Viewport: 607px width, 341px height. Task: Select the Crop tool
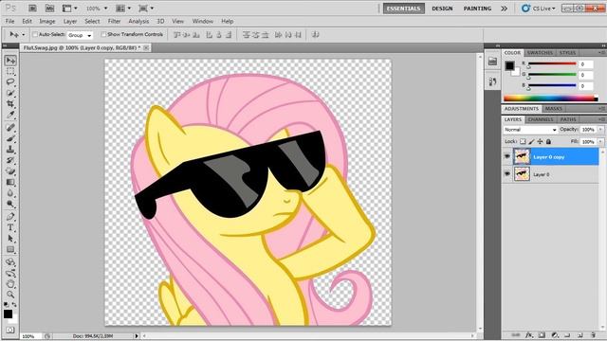click(10, 104)
